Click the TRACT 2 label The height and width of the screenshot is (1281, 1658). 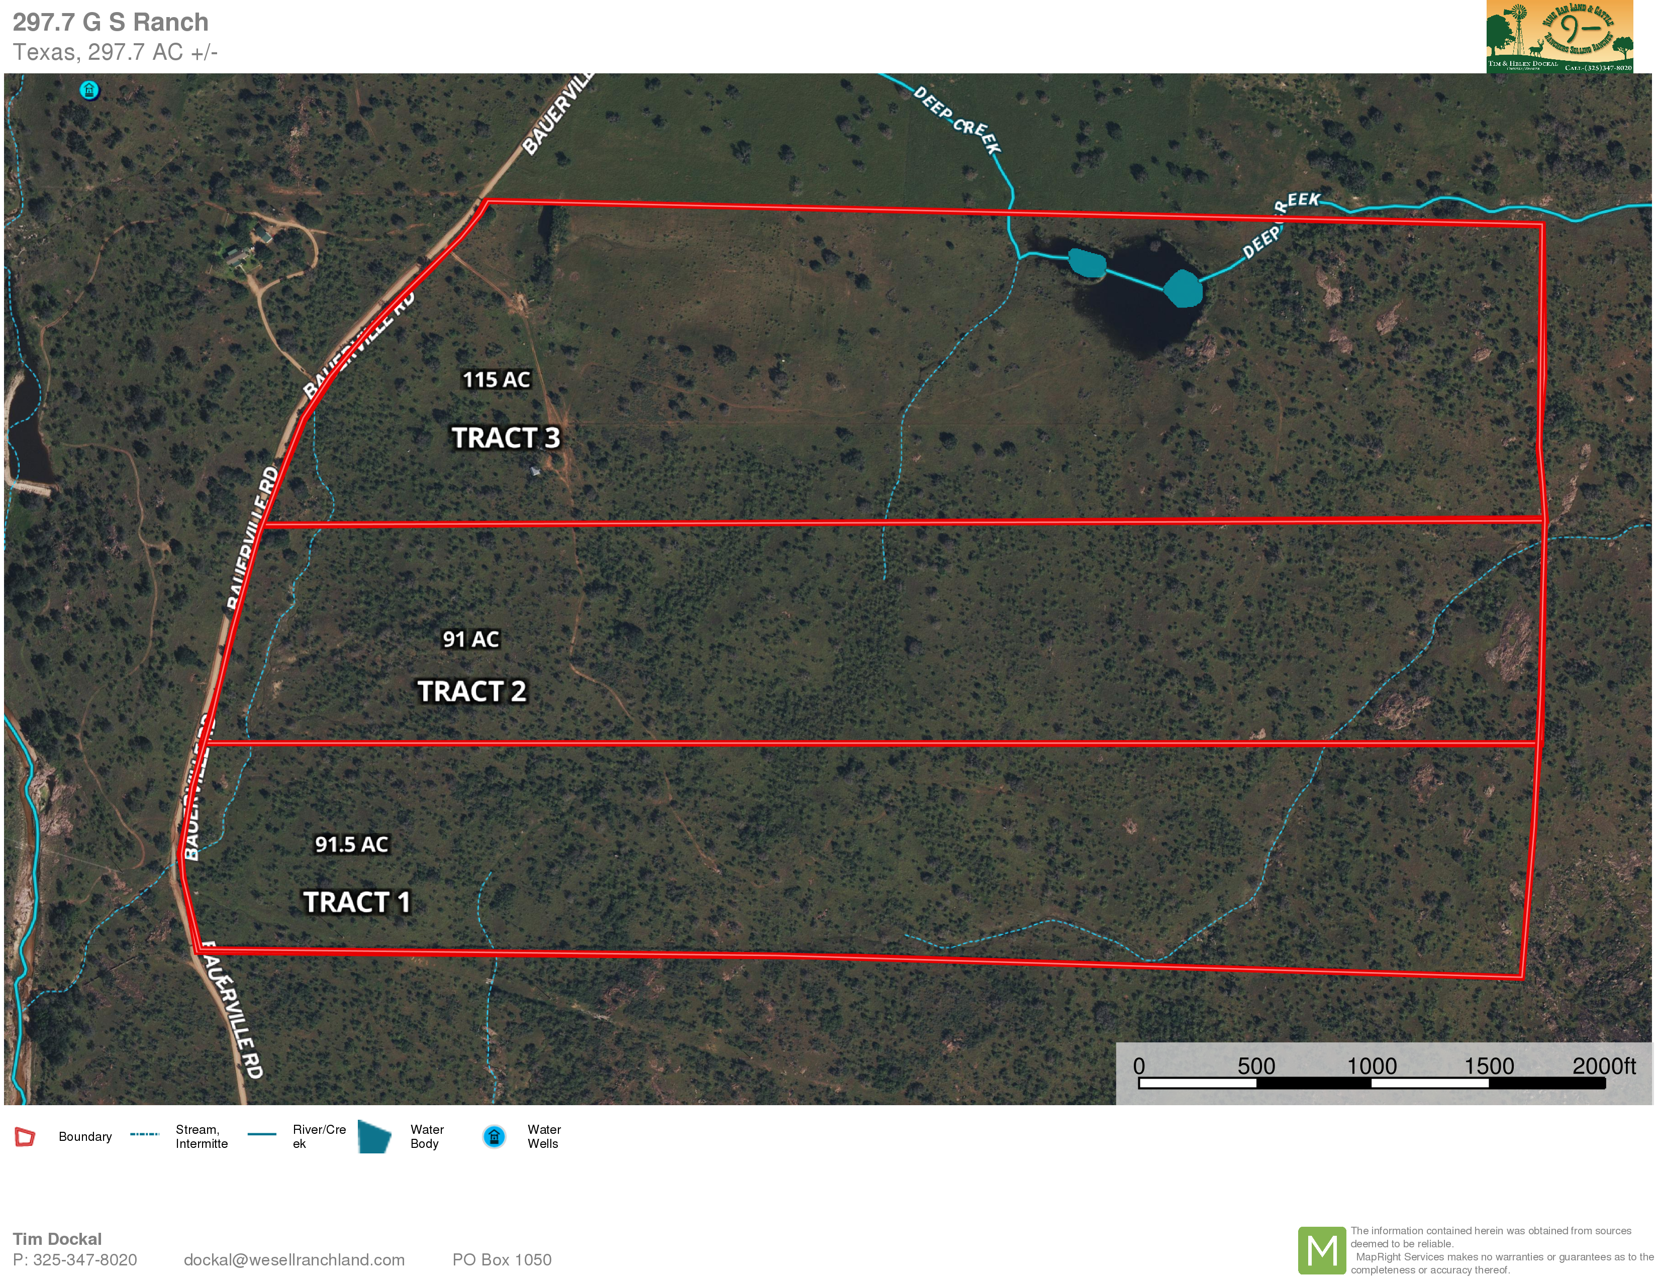[x=471, y=691]
